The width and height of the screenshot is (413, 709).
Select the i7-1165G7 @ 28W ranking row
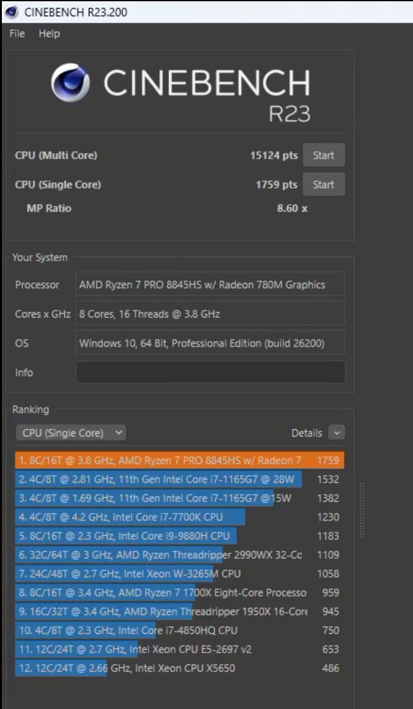pos(179,479)
